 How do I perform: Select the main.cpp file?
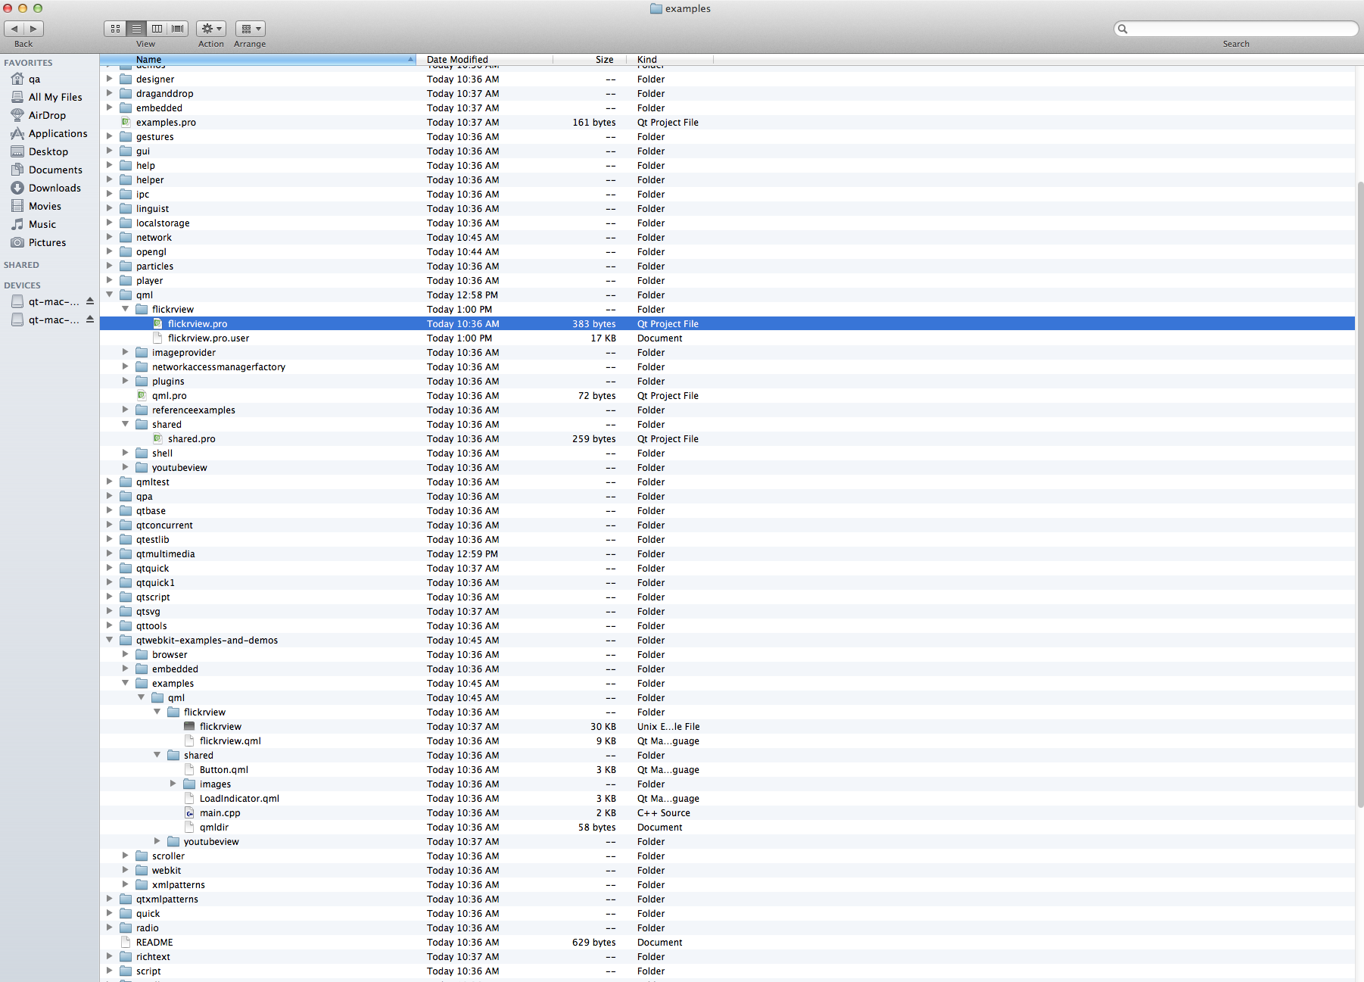(x=220, y=812)
